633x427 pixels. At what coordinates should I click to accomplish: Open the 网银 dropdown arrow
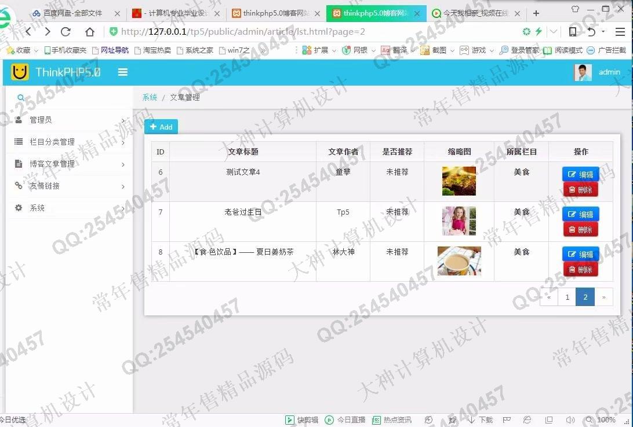[373, 50]
